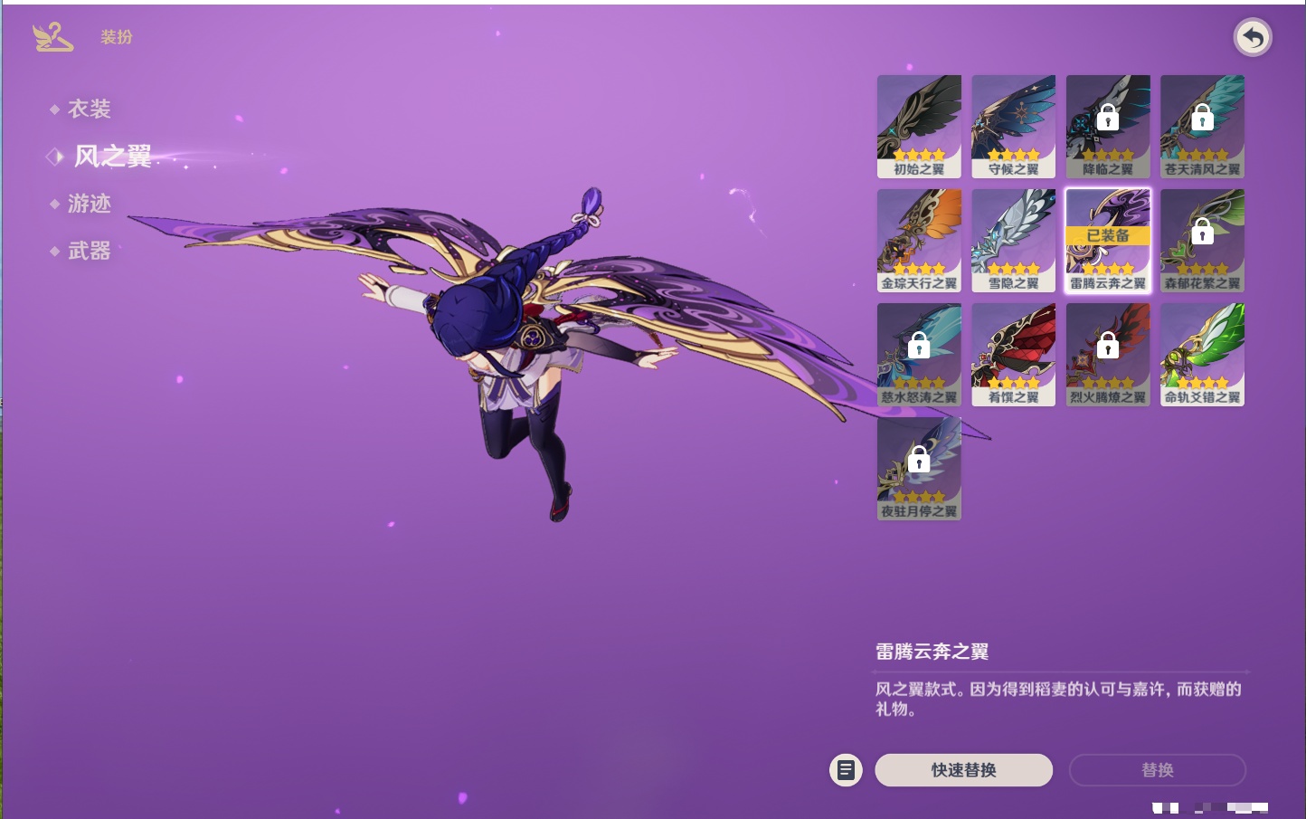
Task: Choose the 肴馔之翼 glider
Action: coord(1013,355)
